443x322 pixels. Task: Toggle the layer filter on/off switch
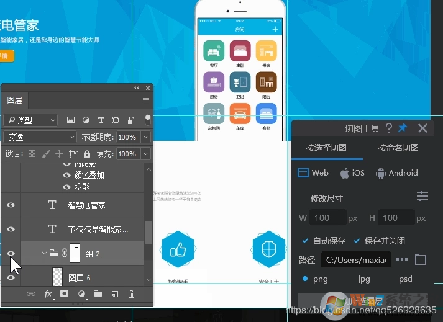[x=147, y=120]
